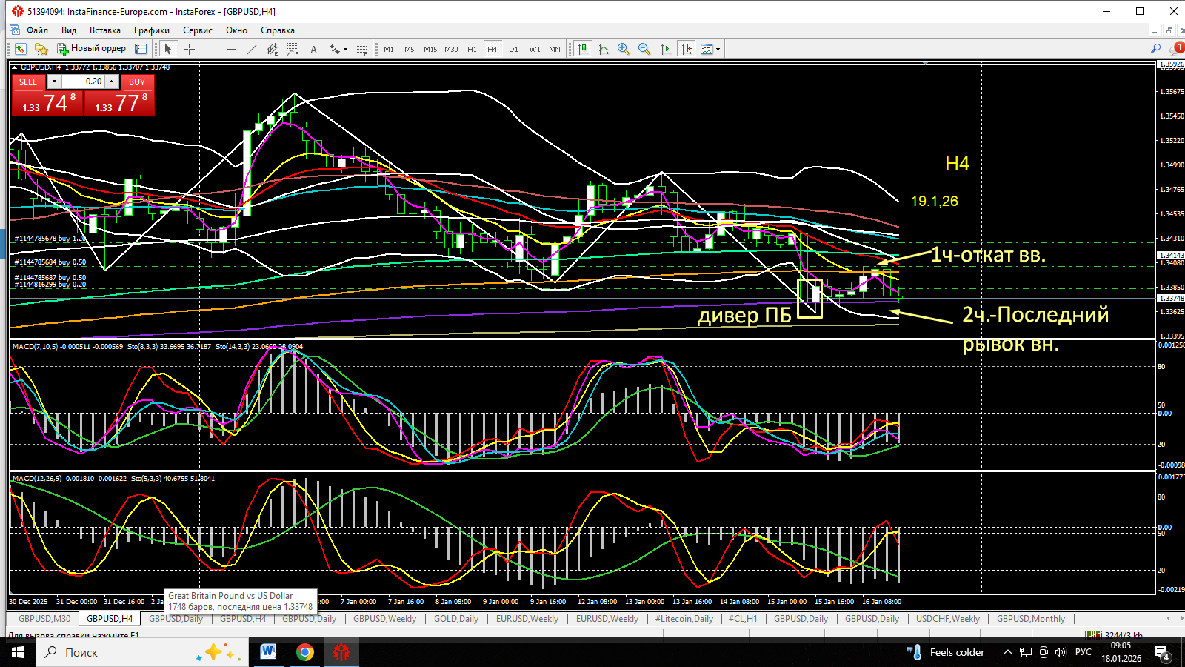Screen dimensions: 1185x667
Task: Open the Файл menu
Action: click(x=37, y=30)
